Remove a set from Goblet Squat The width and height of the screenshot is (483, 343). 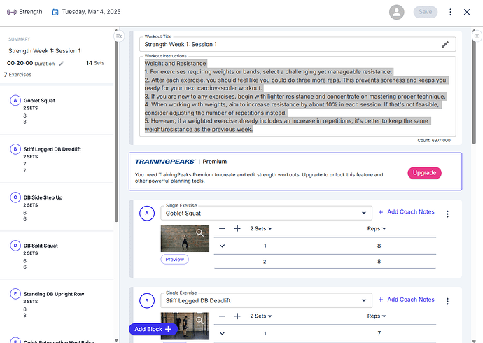coord(222,228)
